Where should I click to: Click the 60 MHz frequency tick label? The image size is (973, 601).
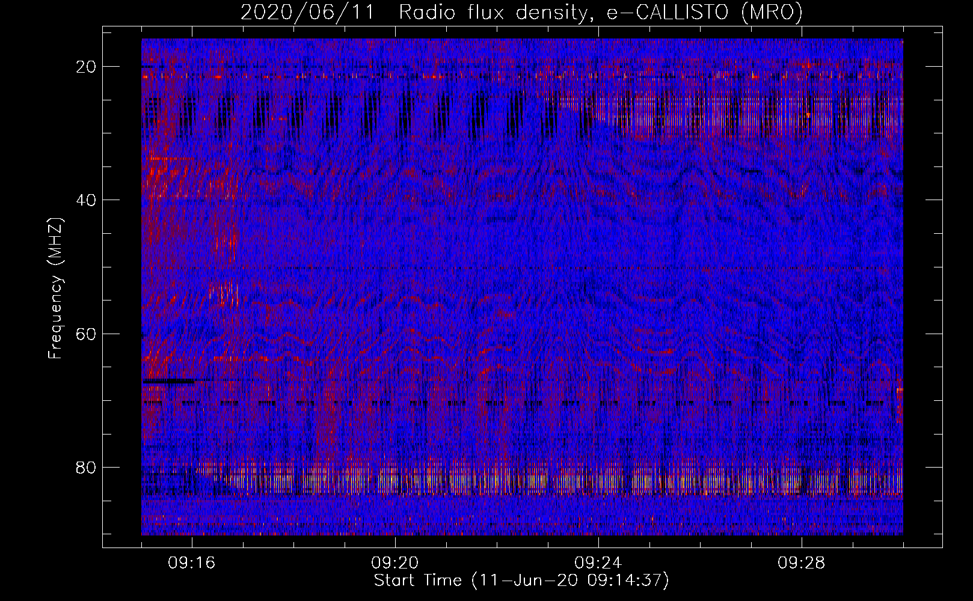pos(87,334)
